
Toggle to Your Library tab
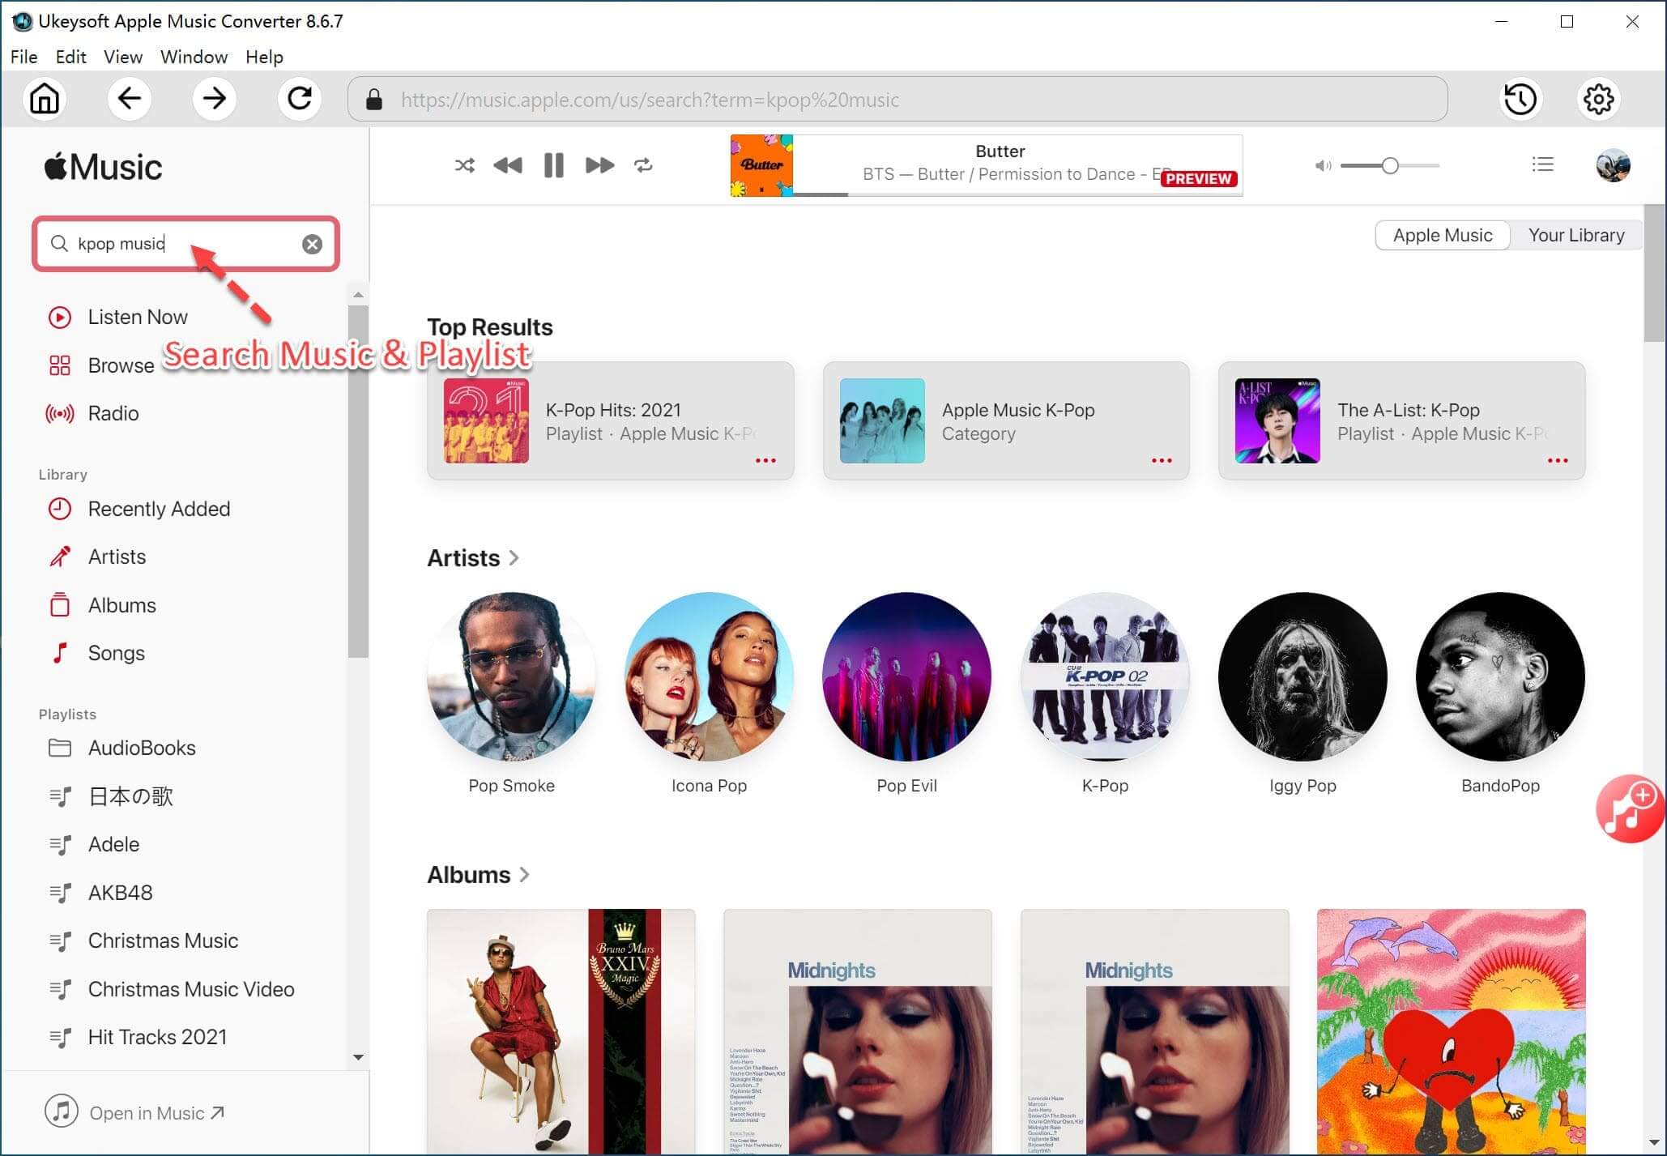coord(1575,233)
